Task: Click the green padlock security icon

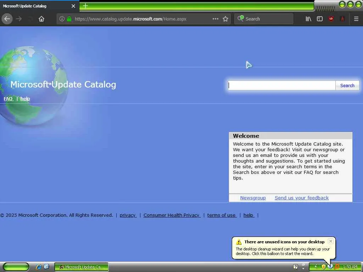Action: click(x=69, y=19)
